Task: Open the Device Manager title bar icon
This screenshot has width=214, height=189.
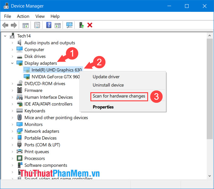Action: [x=6, y=6]
